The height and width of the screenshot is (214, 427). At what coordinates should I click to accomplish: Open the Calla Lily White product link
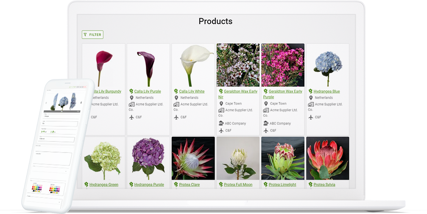click(192, 91)
